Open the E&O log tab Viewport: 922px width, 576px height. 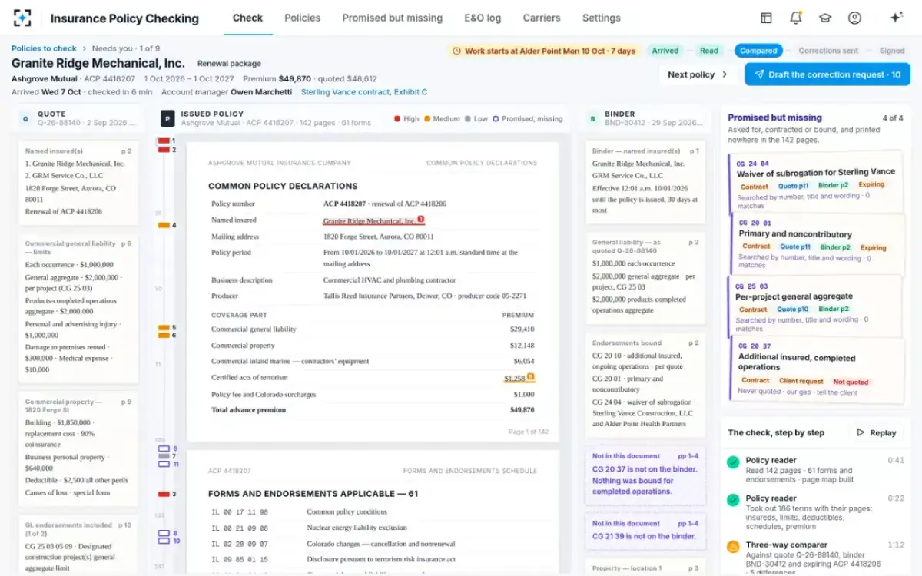click(483, 18)
